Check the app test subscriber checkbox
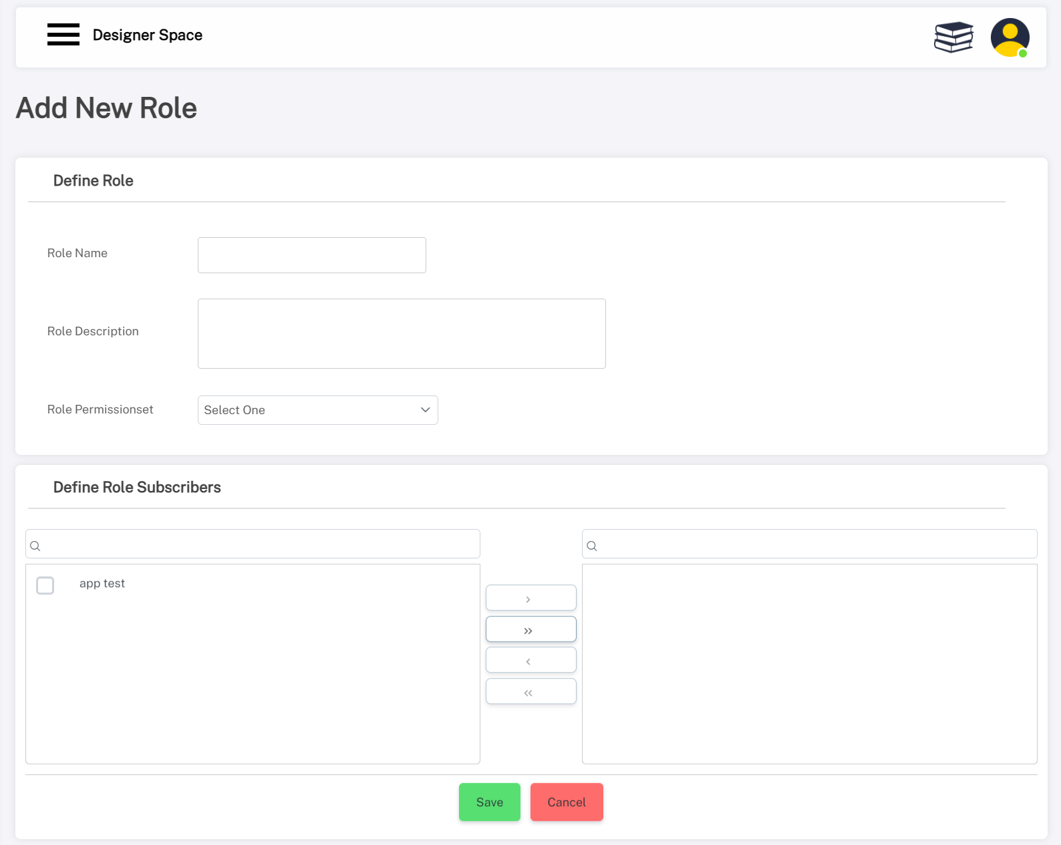1061x845 pixels. [45, 586]
